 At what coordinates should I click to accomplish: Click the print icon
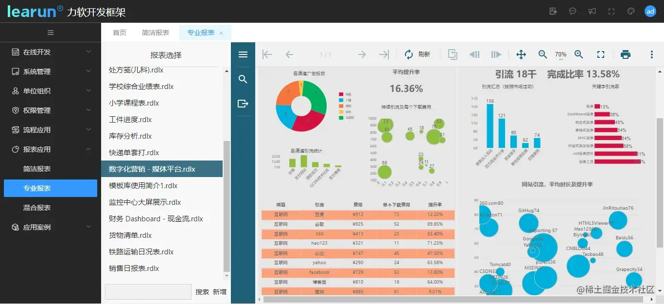(x=626, y=54)
